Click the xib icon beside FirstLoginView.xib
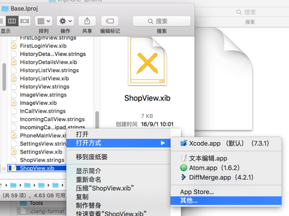Screen dimensions: 289x216 14,46
